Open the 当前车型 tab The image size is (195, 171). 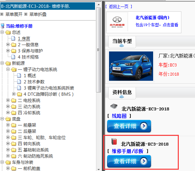[122, 42]
